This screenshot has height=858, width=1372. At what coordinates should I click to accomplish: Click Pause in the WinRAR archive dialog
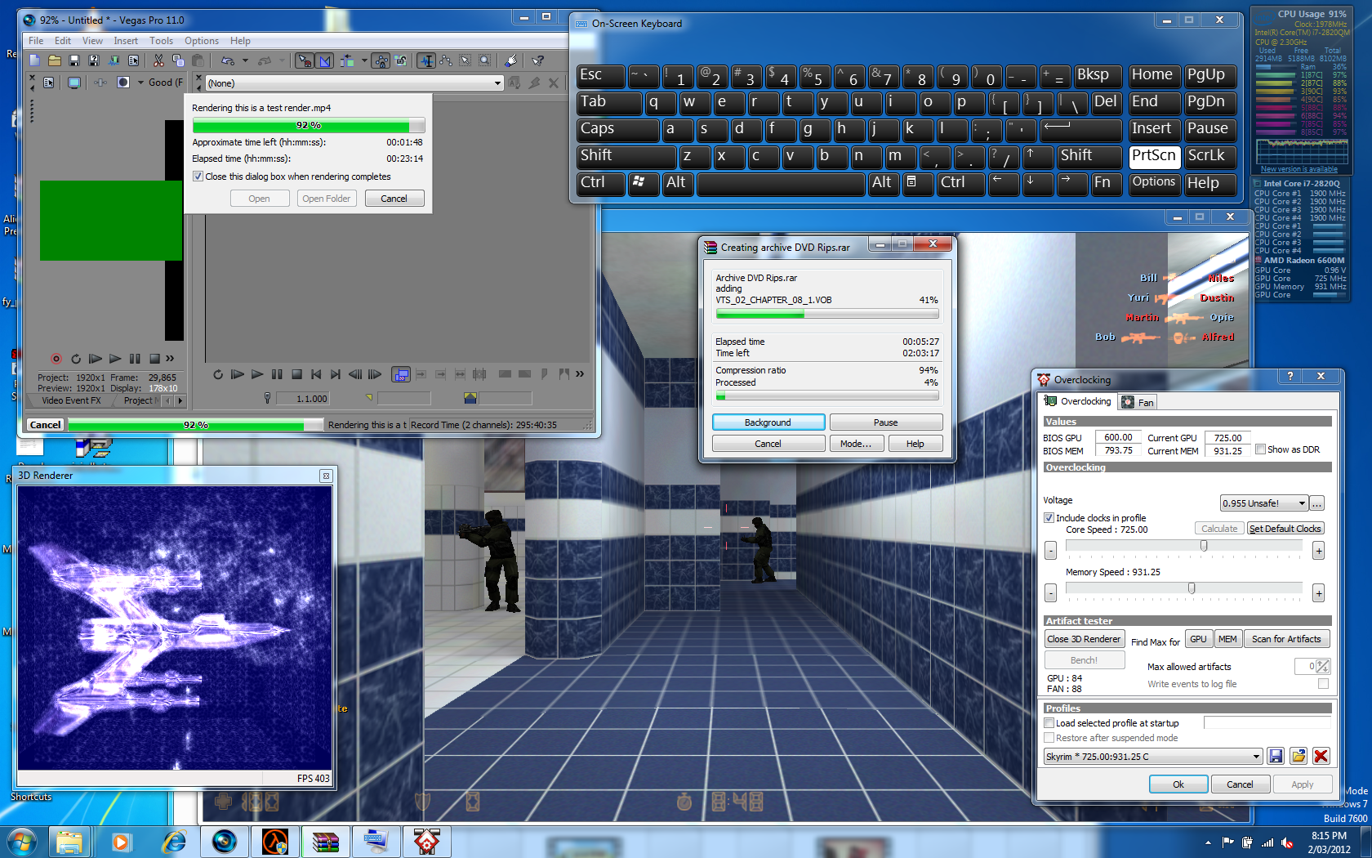pos(885,422)
